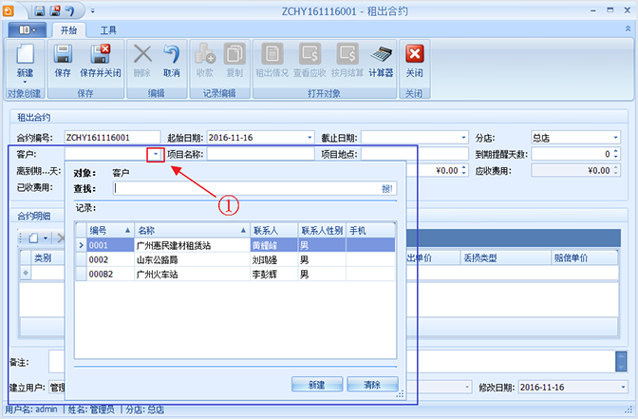Image resolution: width=638 pixels, height=419 pixels.
Task: Expand the 起始日期 date dropdown
Action: coord(310,137)
